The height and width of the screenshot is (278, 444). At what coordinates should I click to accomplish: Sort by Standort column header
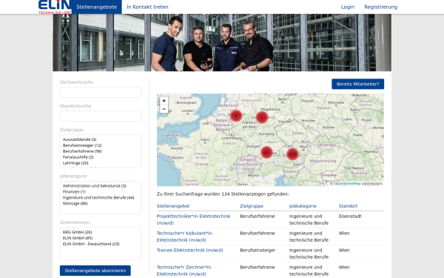point(348,206)
